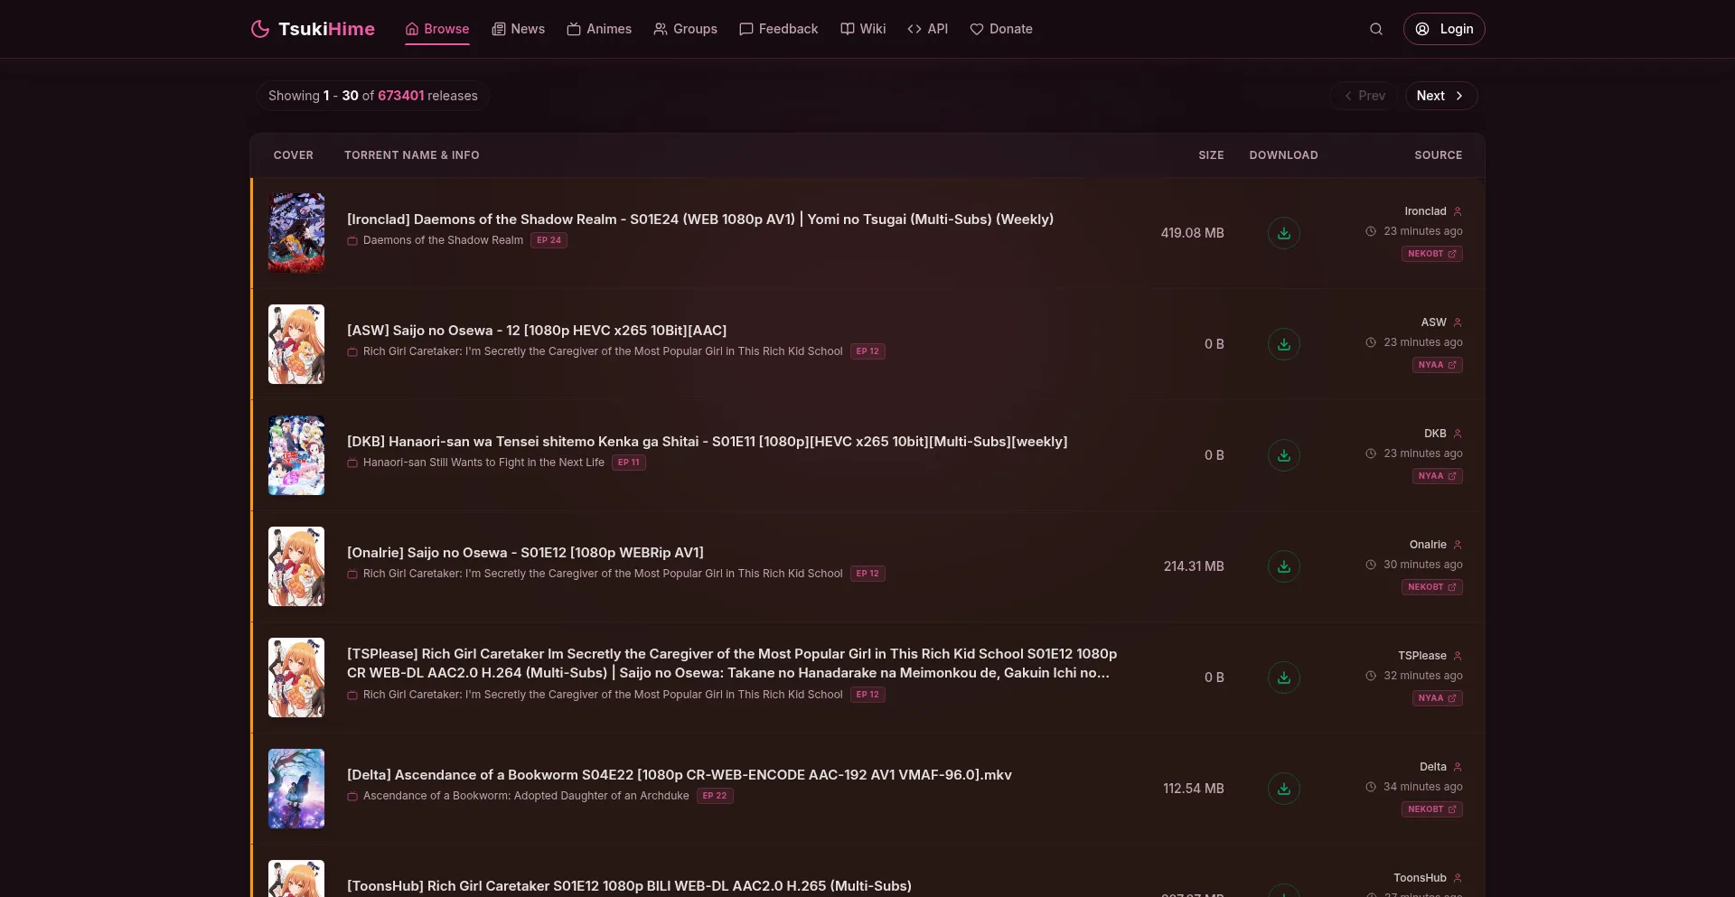Click the TSPlease uploader name
This screenshot has height=897, width=1735.
1422,656
